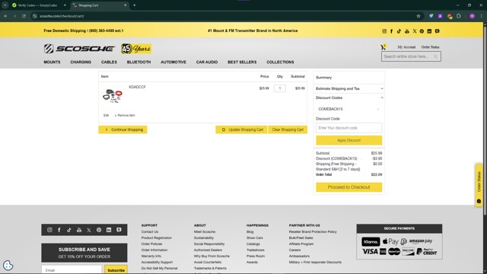Open browser profile avatar
Screen dimensions: 487x274
472,16
